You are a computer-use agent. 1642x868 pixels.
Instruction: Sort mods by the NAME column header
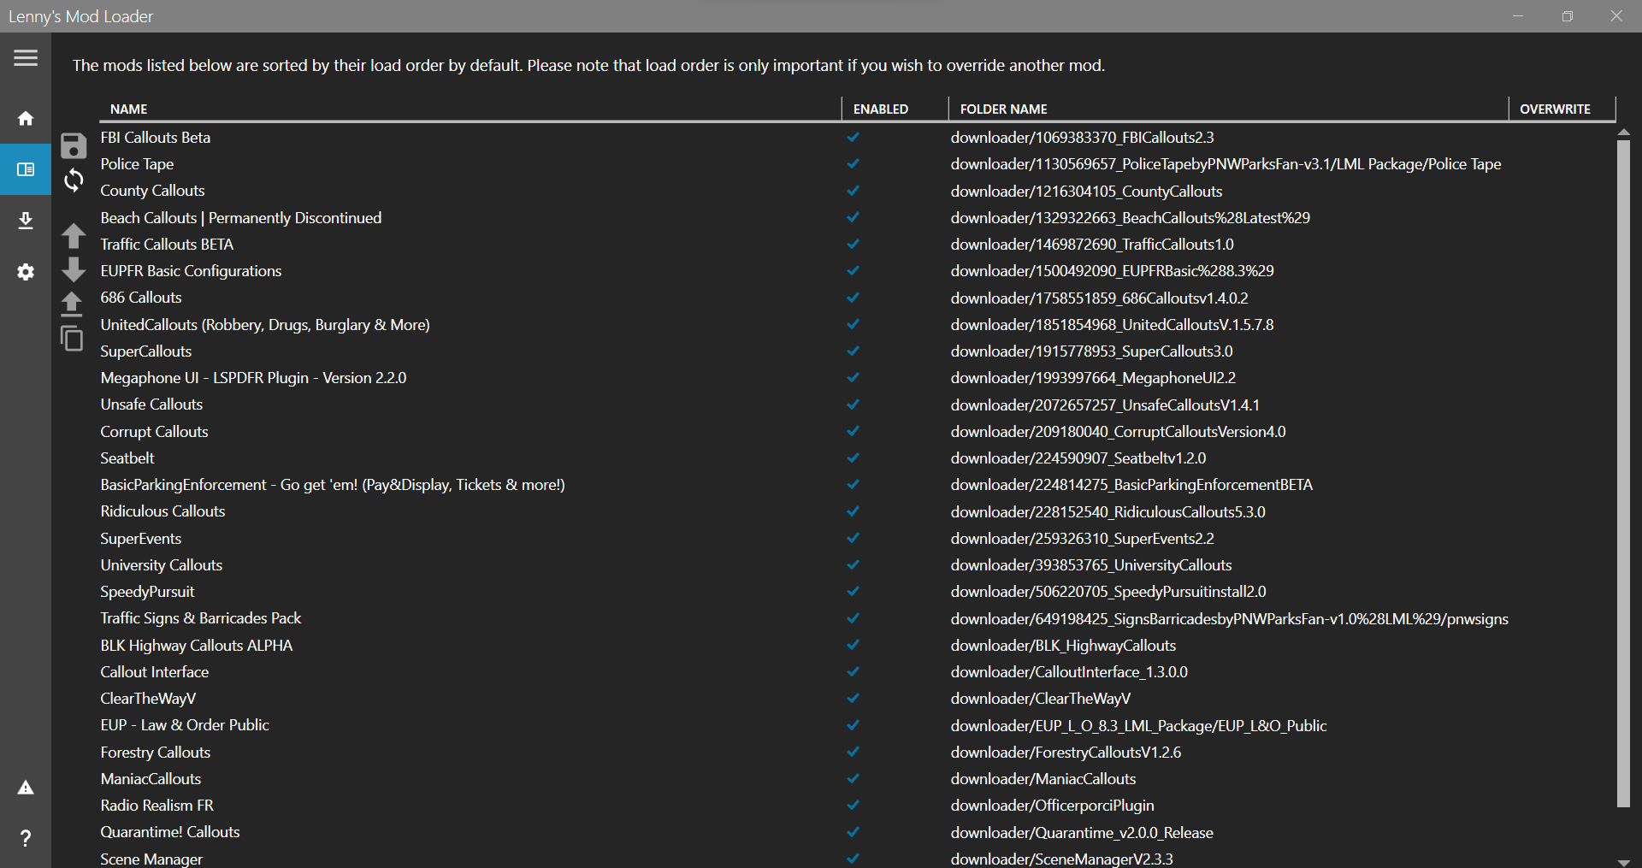[129, 109]
